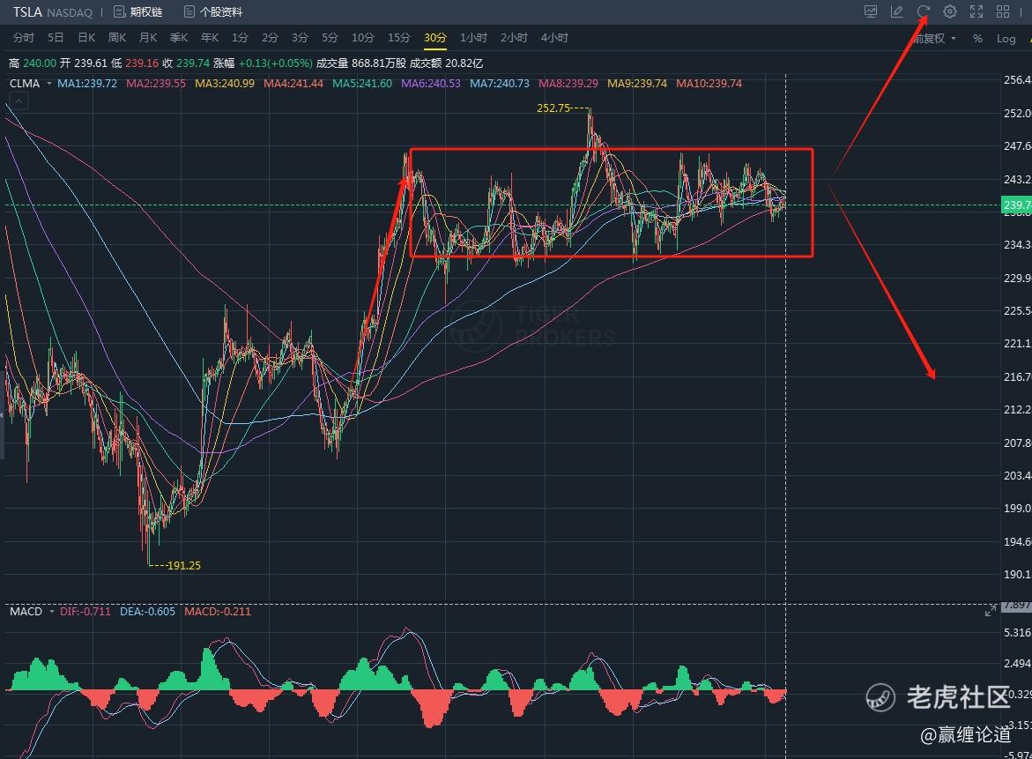Image resolution: width=1032 pixels, height=759 pixels.
Task: Click the volume value 868.81万股
Action: click(379, 63)
